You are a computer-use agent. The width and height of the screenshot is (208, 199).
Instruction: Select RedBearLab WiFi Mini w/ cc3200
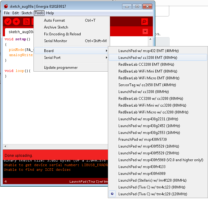[158, 105]
